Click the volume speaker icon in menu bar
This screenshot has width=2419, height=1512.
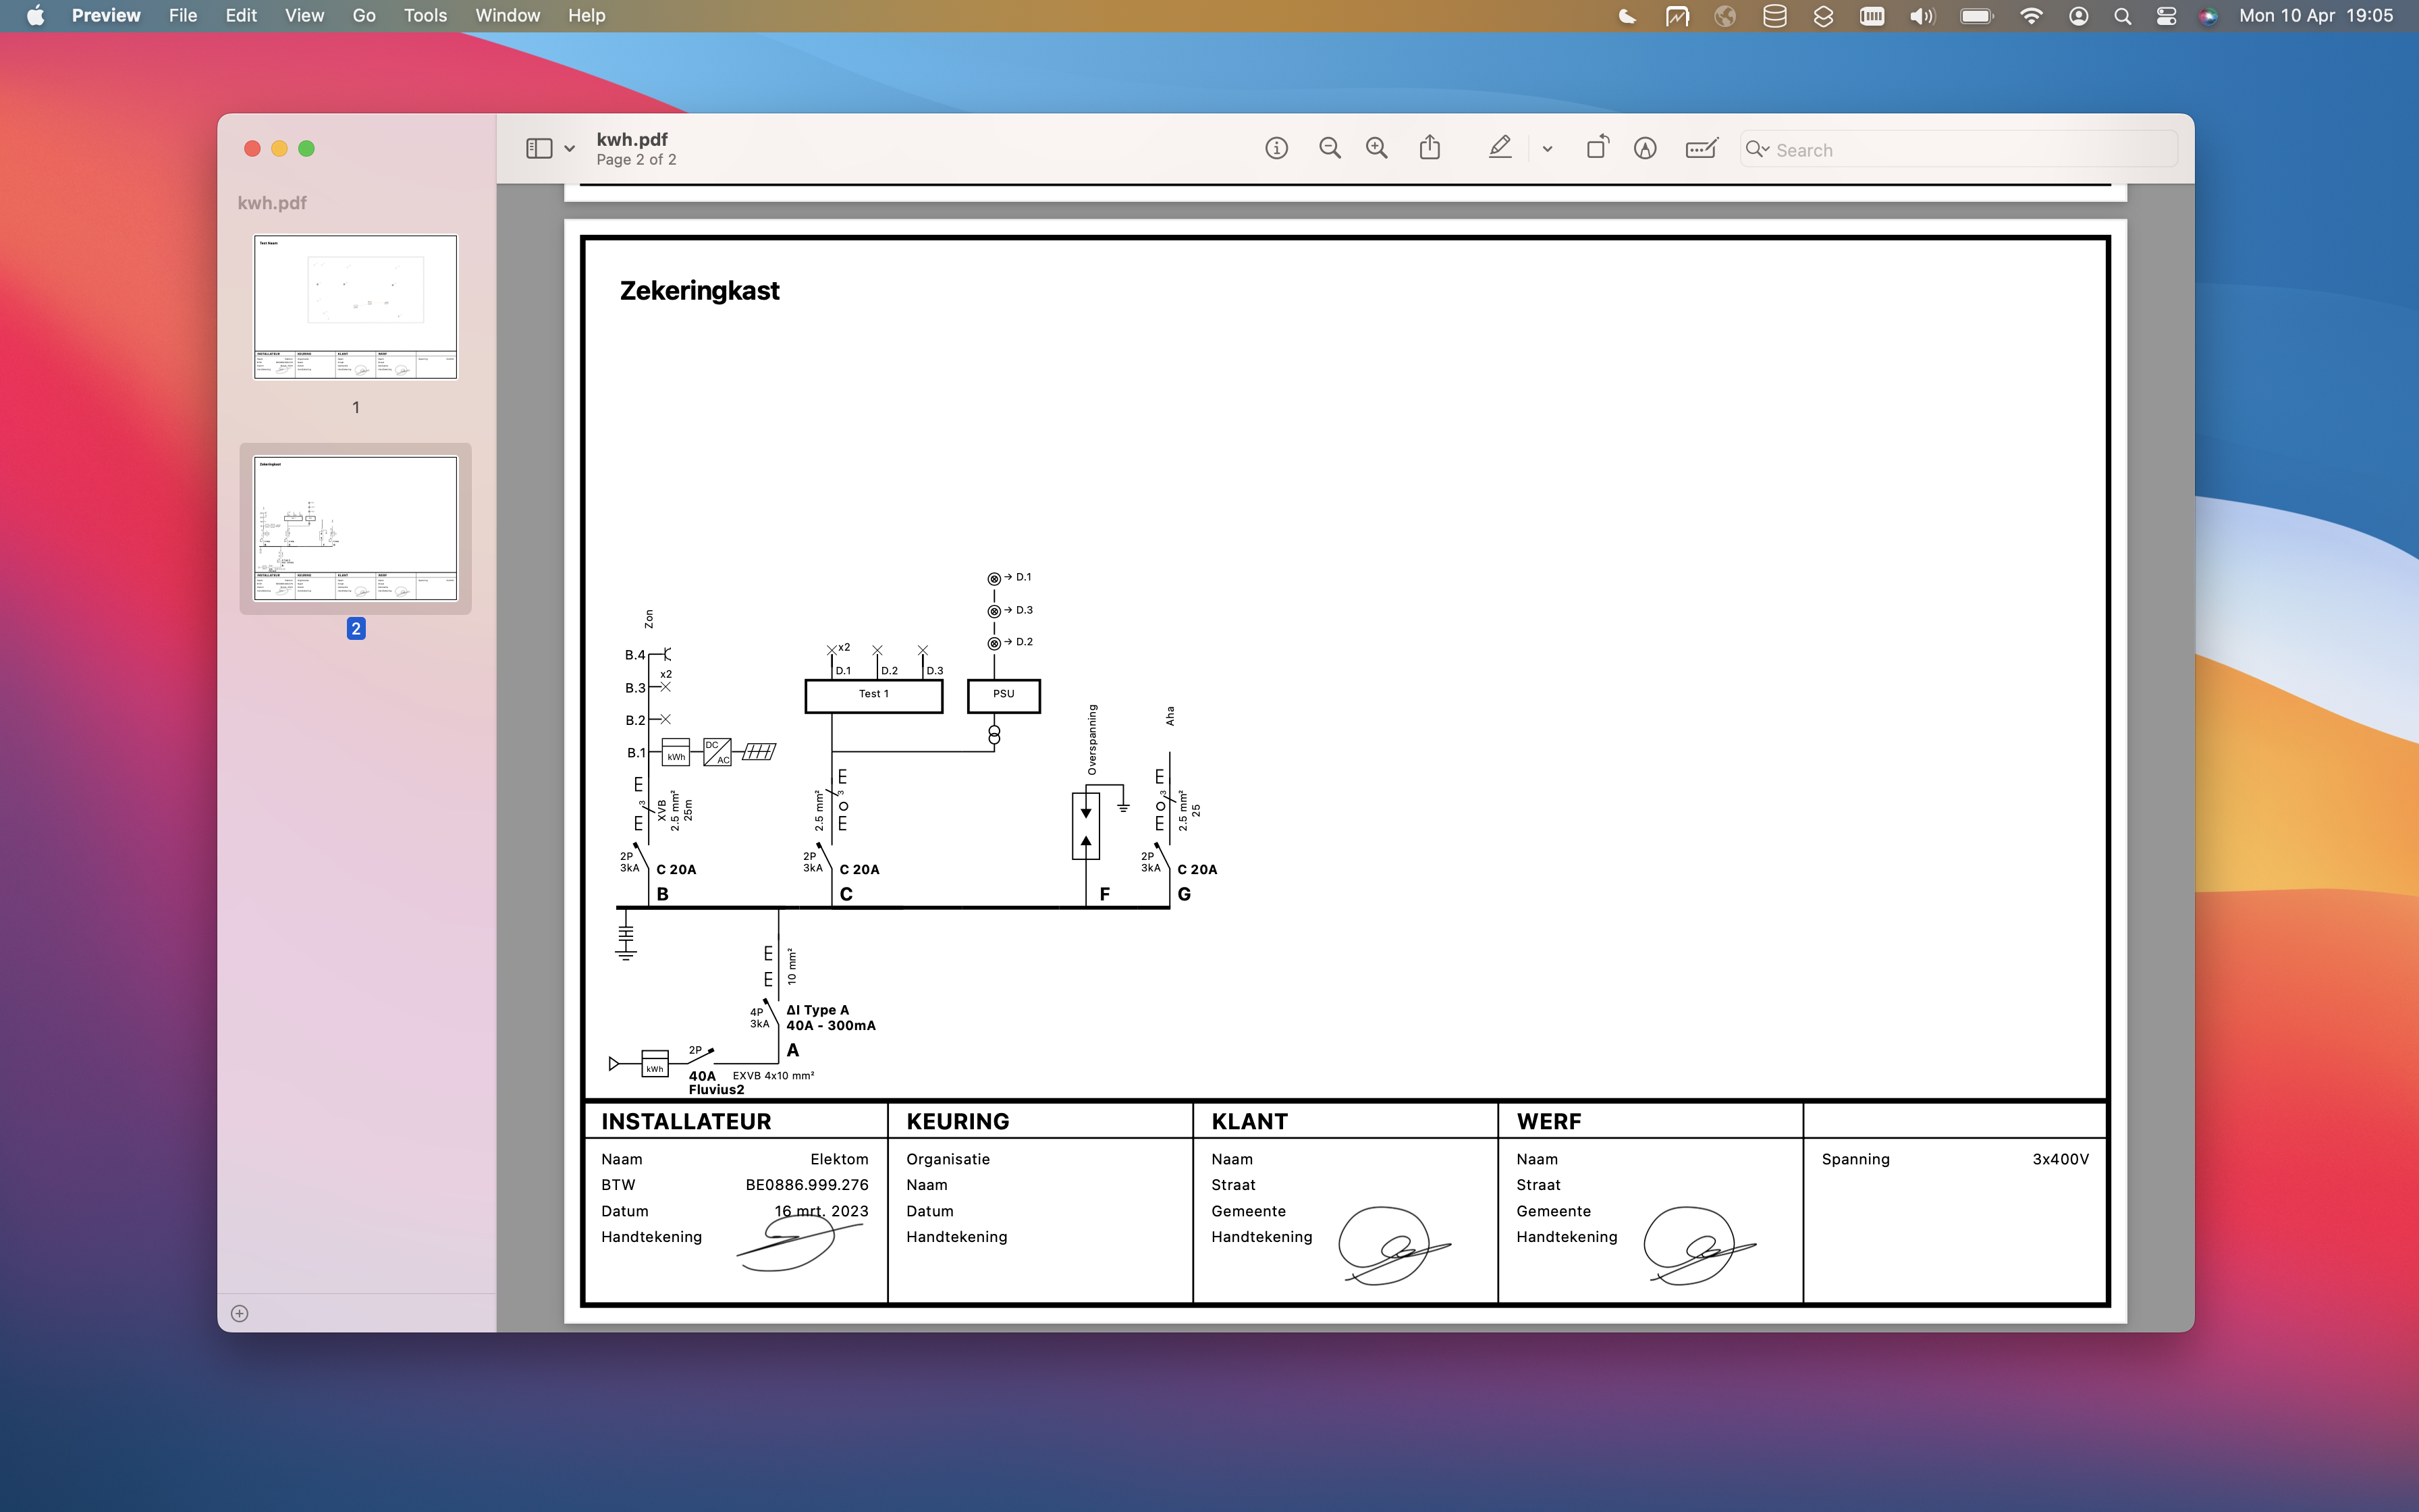point(1922,16)
